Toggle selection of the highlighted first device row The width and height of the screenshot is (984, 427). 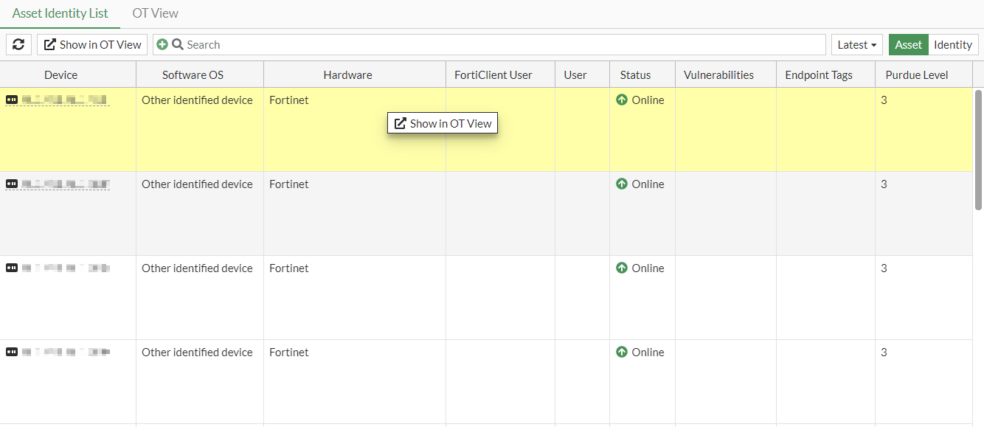pos(68,129)
